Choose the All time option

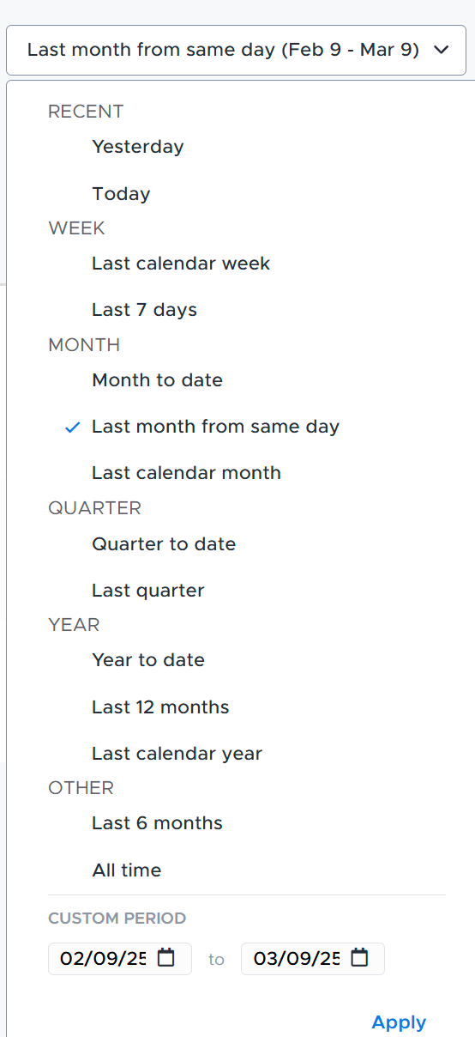point(126,870)
